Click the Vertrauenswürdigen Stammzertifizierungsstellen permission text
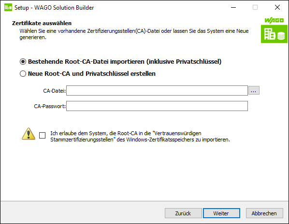The image size is (289, 224). click(140, 137)
